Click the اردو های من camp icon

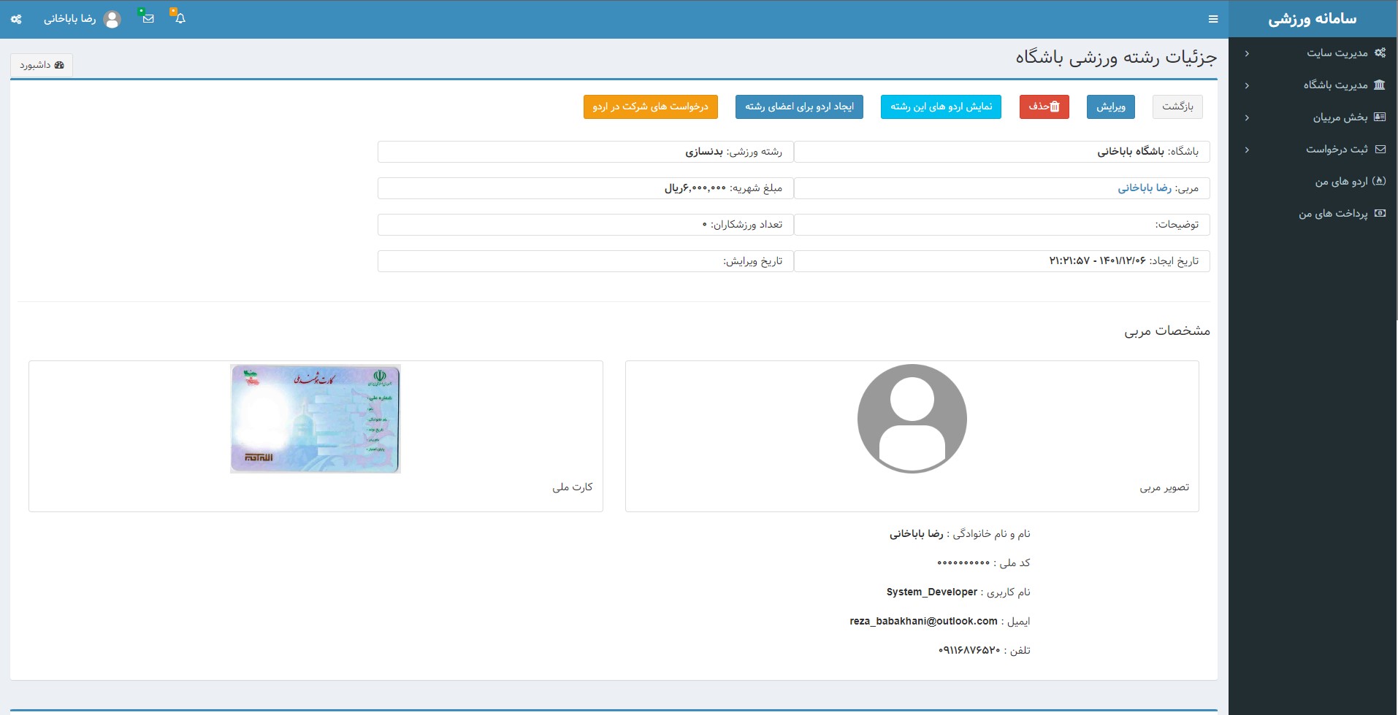tap(1379, 181)
